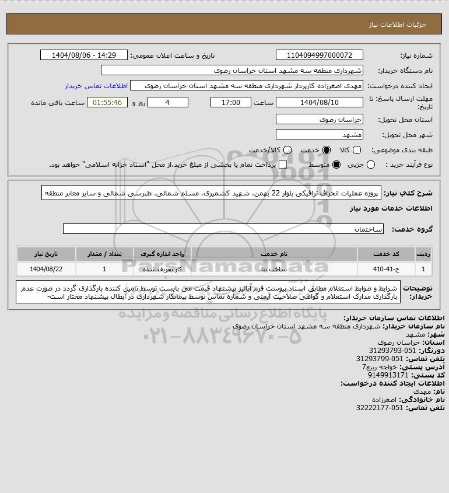Click the شرح کلی نیاز description field

(211, 193)
